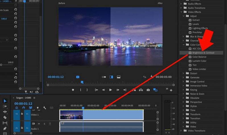
Task: Select the Color Balance effect
Action: tap(199, 57)
